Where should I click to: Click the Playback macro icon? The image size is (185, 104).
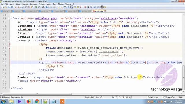91,7
